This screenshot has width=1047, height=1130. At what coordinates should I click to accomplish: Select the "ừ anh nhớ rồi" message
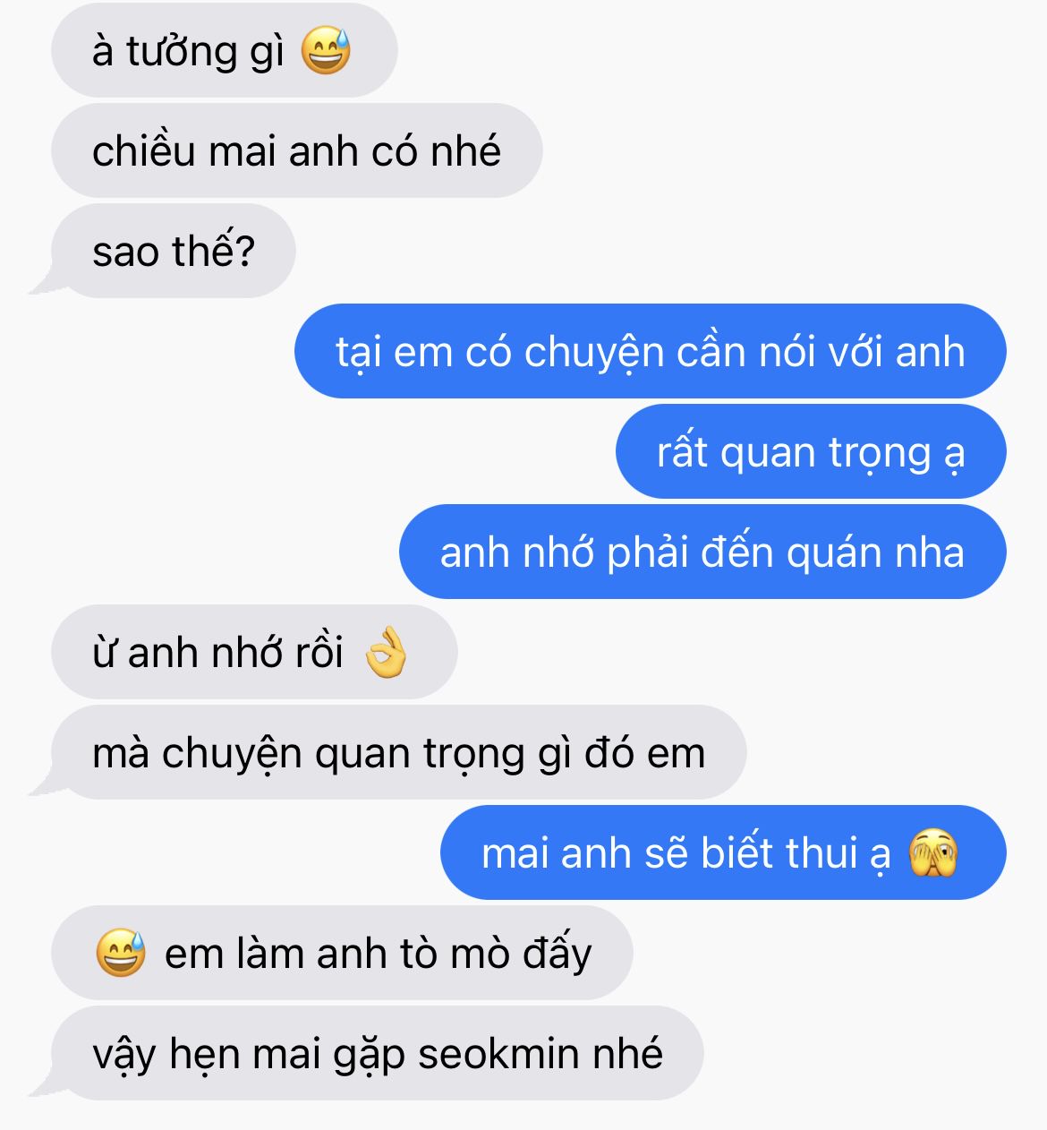(254, 652)
